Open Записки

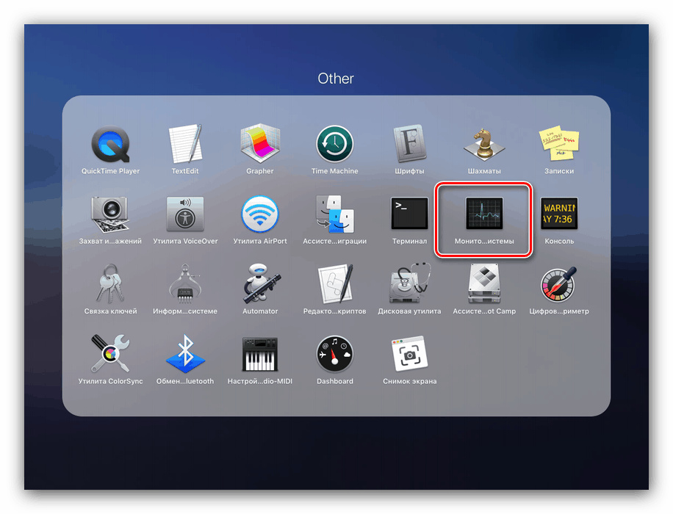point(558,144)
